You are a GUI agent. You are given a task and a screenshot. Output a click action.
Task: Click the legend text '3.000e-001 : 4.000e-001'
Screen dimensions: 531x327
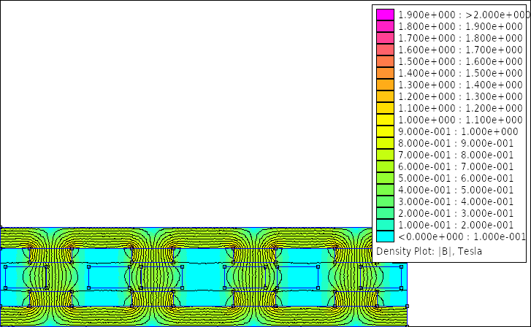click(x=456, y=201)
